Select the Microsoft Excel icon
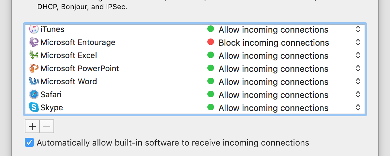The width and height of the screenshot is (390, 156). point(34,55)
